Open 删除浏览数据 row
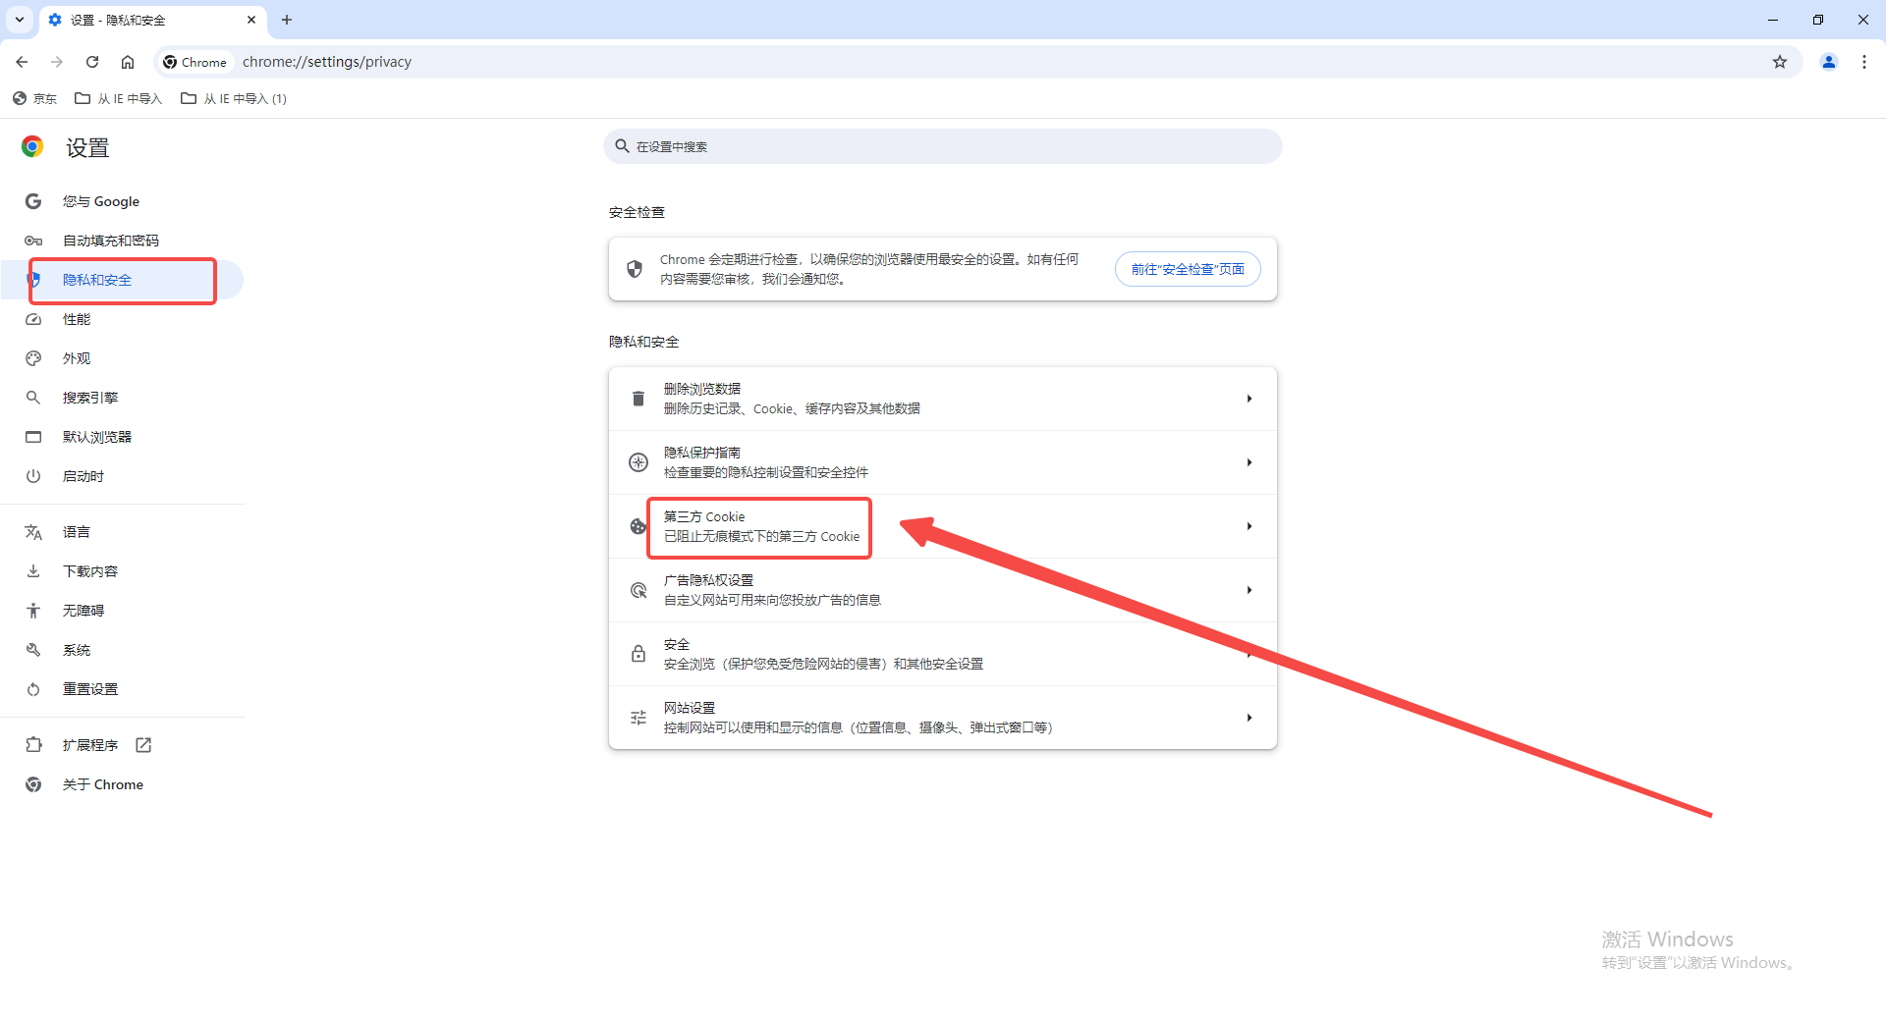 (x=943, y=399)
